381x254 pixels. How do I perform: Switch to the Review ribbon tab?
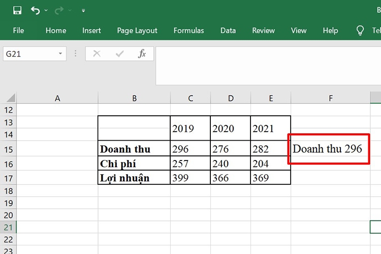tap(263, 30)
